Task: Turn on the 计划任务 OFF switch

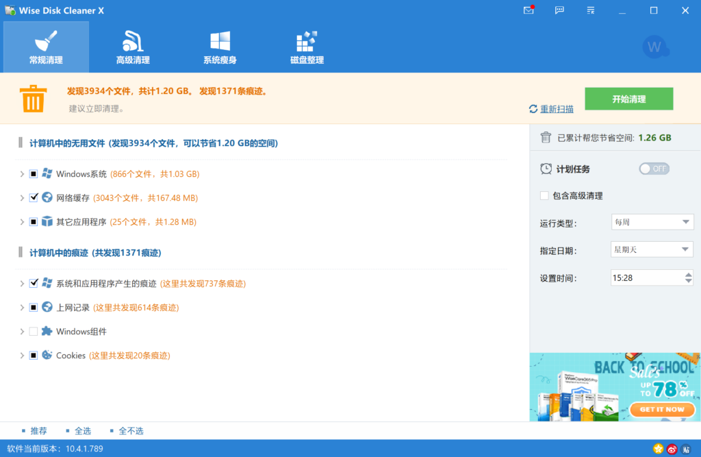Action: coord(654,169)
